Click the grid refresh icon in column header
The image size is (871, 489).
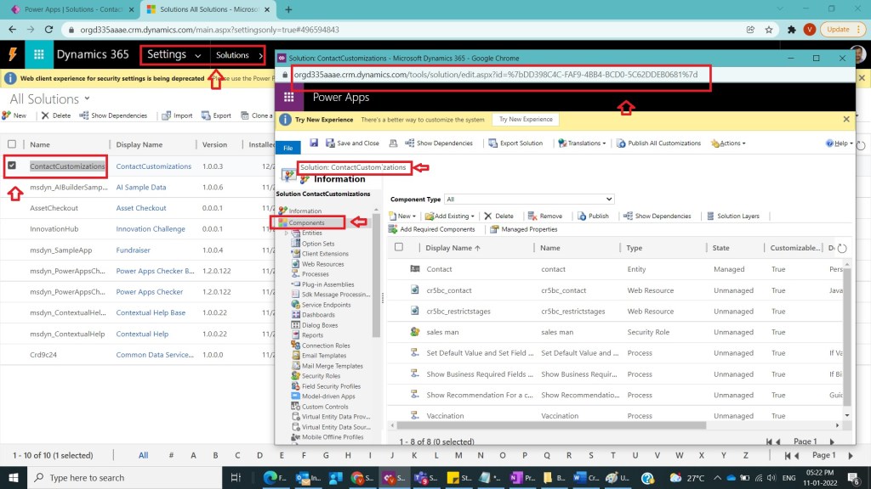[842, 248]
